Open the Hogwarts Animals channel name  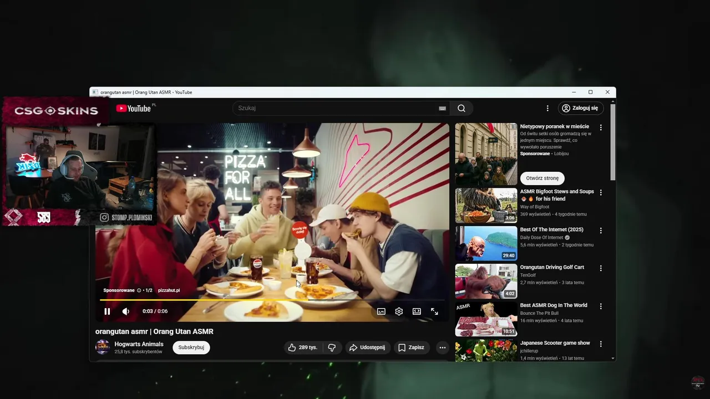click(x=139, y=344)
